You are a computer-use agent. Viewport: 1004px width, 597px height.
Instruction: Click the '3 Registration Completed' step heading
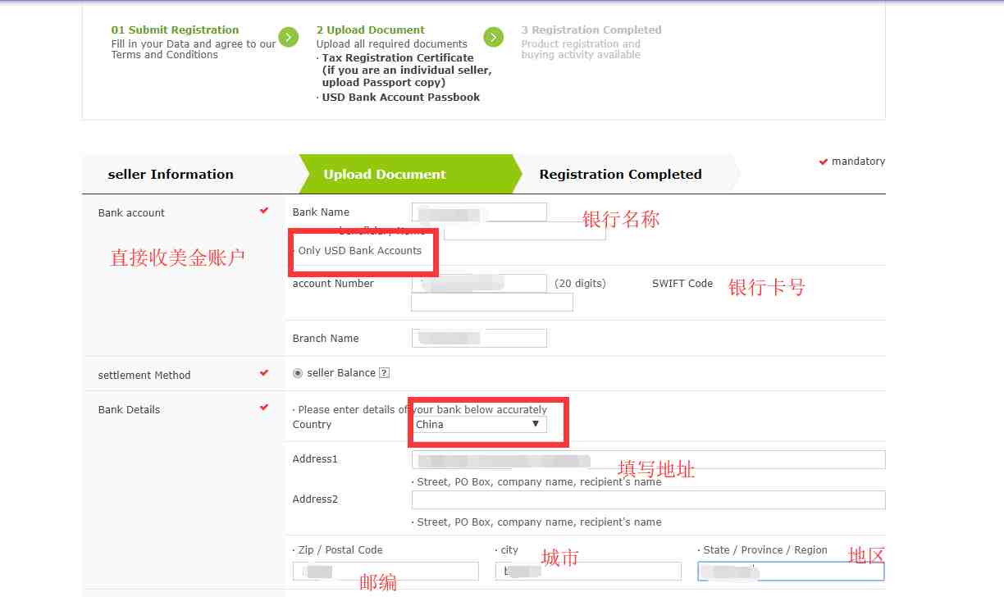click(x=591, y=30)
